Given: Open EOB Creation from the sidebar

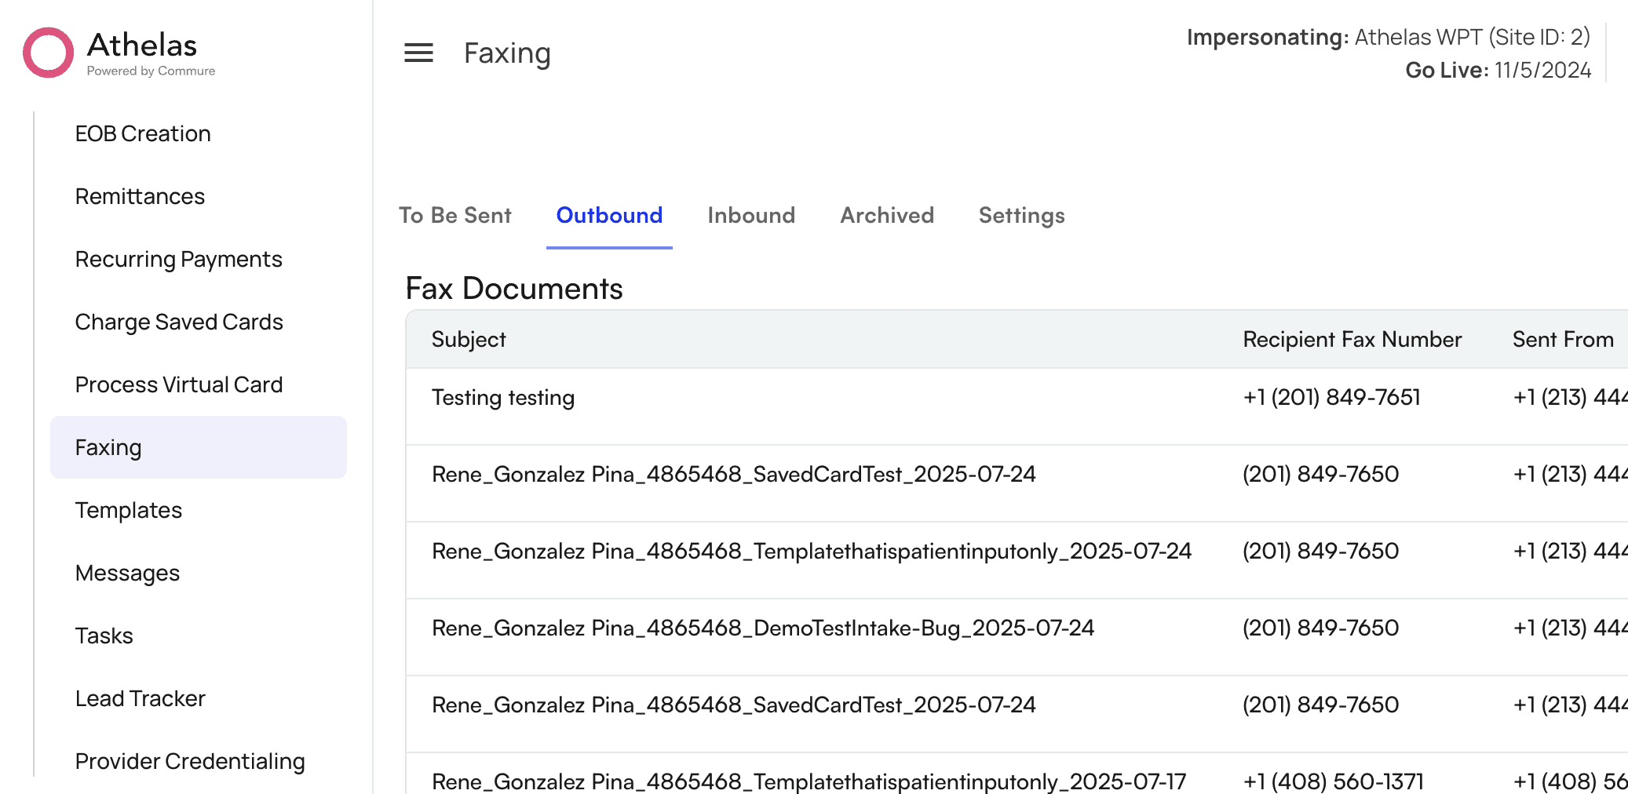Looking at the screenshot, I should coord(143,133).
